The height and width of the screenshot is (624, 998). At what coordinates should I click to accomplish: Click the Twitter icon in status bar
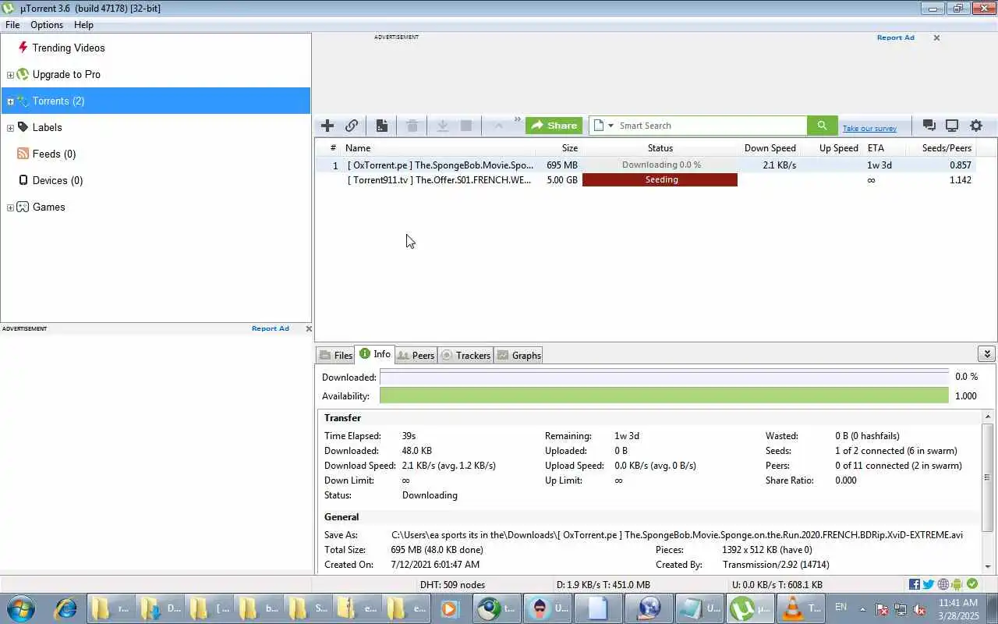[929, 584]
